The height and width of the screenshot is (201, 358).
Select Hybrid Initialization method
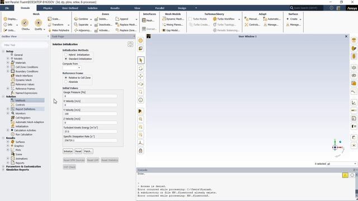click(x=66, y=55)
